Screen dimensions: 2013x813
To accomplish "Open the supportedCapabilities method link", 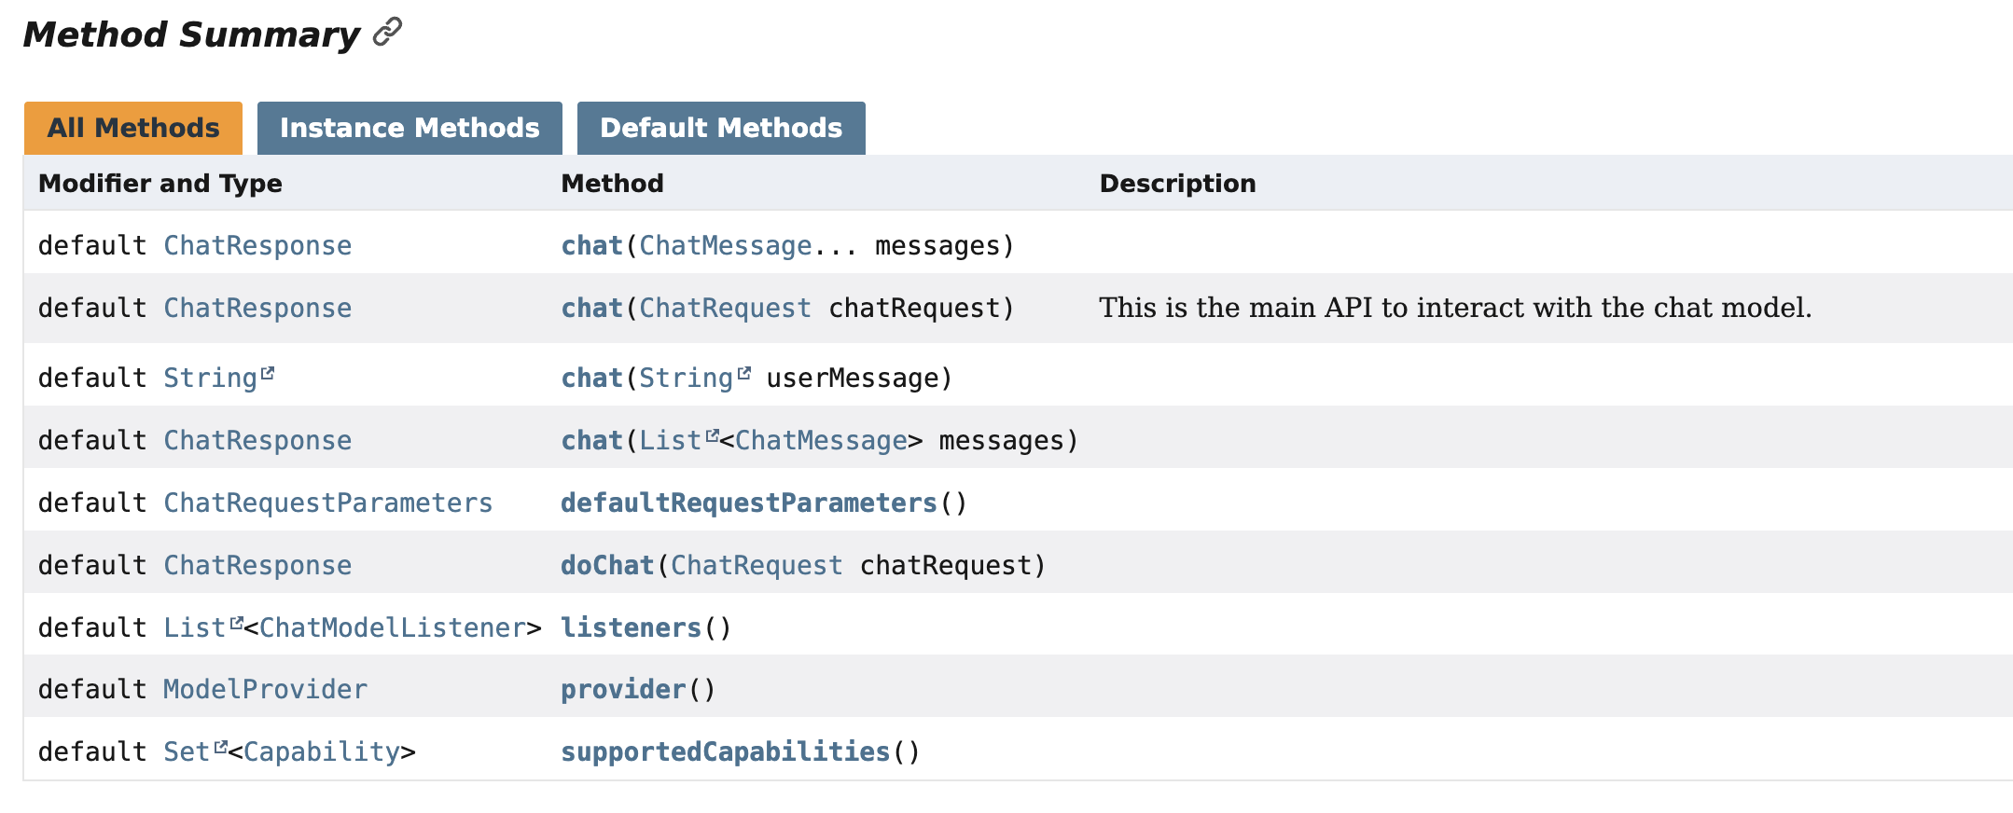I will tap(725, 752).
